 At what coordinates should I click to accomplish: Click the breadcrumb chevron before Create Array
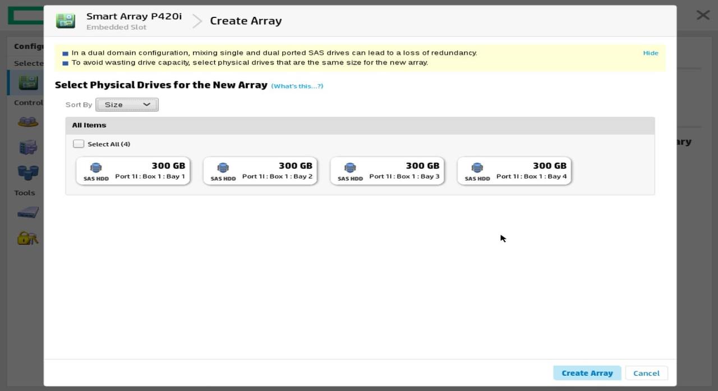[197, 21]
